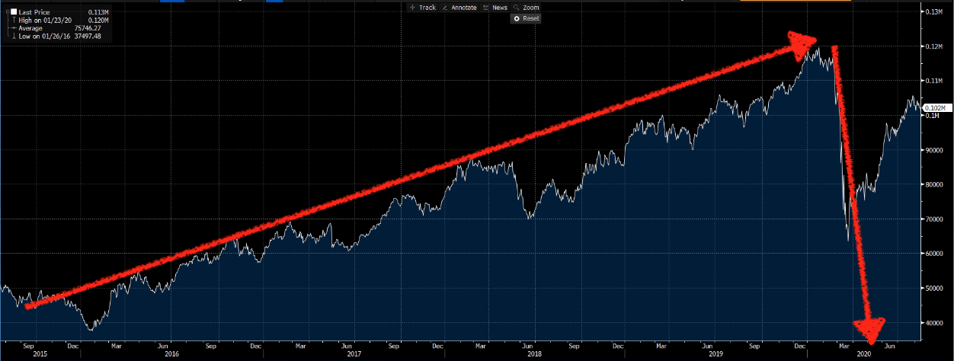Click the 40000 y-axis label
This screenshot has width=954, height=361.
(936, 322)
